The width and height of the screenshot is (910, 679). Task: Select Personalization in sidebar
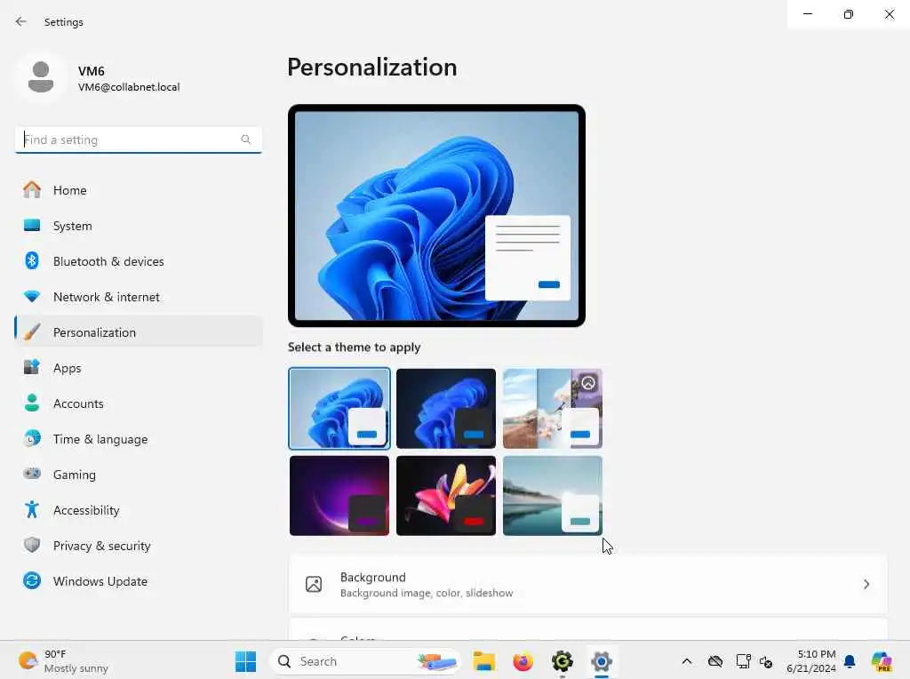tap(139, 332)
